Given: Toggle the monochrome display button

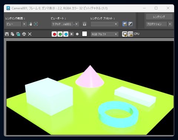Looking at the screenshot, I should [77, 34].
